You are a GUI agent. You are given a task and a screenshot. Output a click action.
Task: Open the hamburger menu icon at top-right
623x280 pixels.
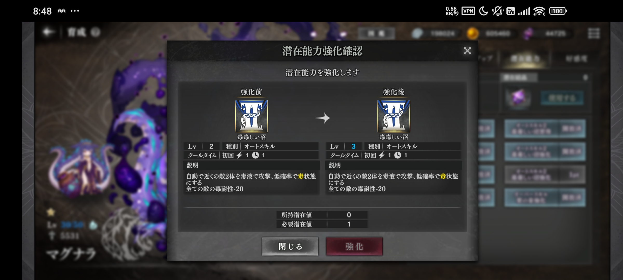(594, 33)
